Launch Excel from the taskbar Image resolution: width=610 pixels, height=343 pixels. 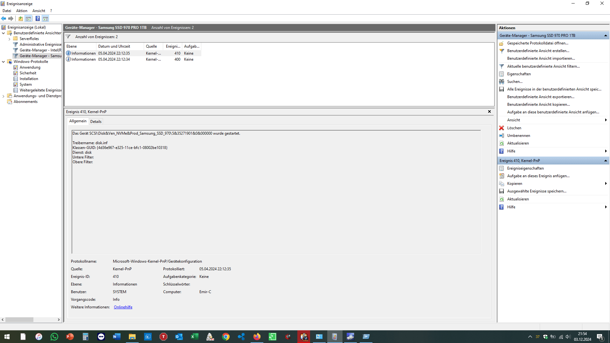coord(195,337)
